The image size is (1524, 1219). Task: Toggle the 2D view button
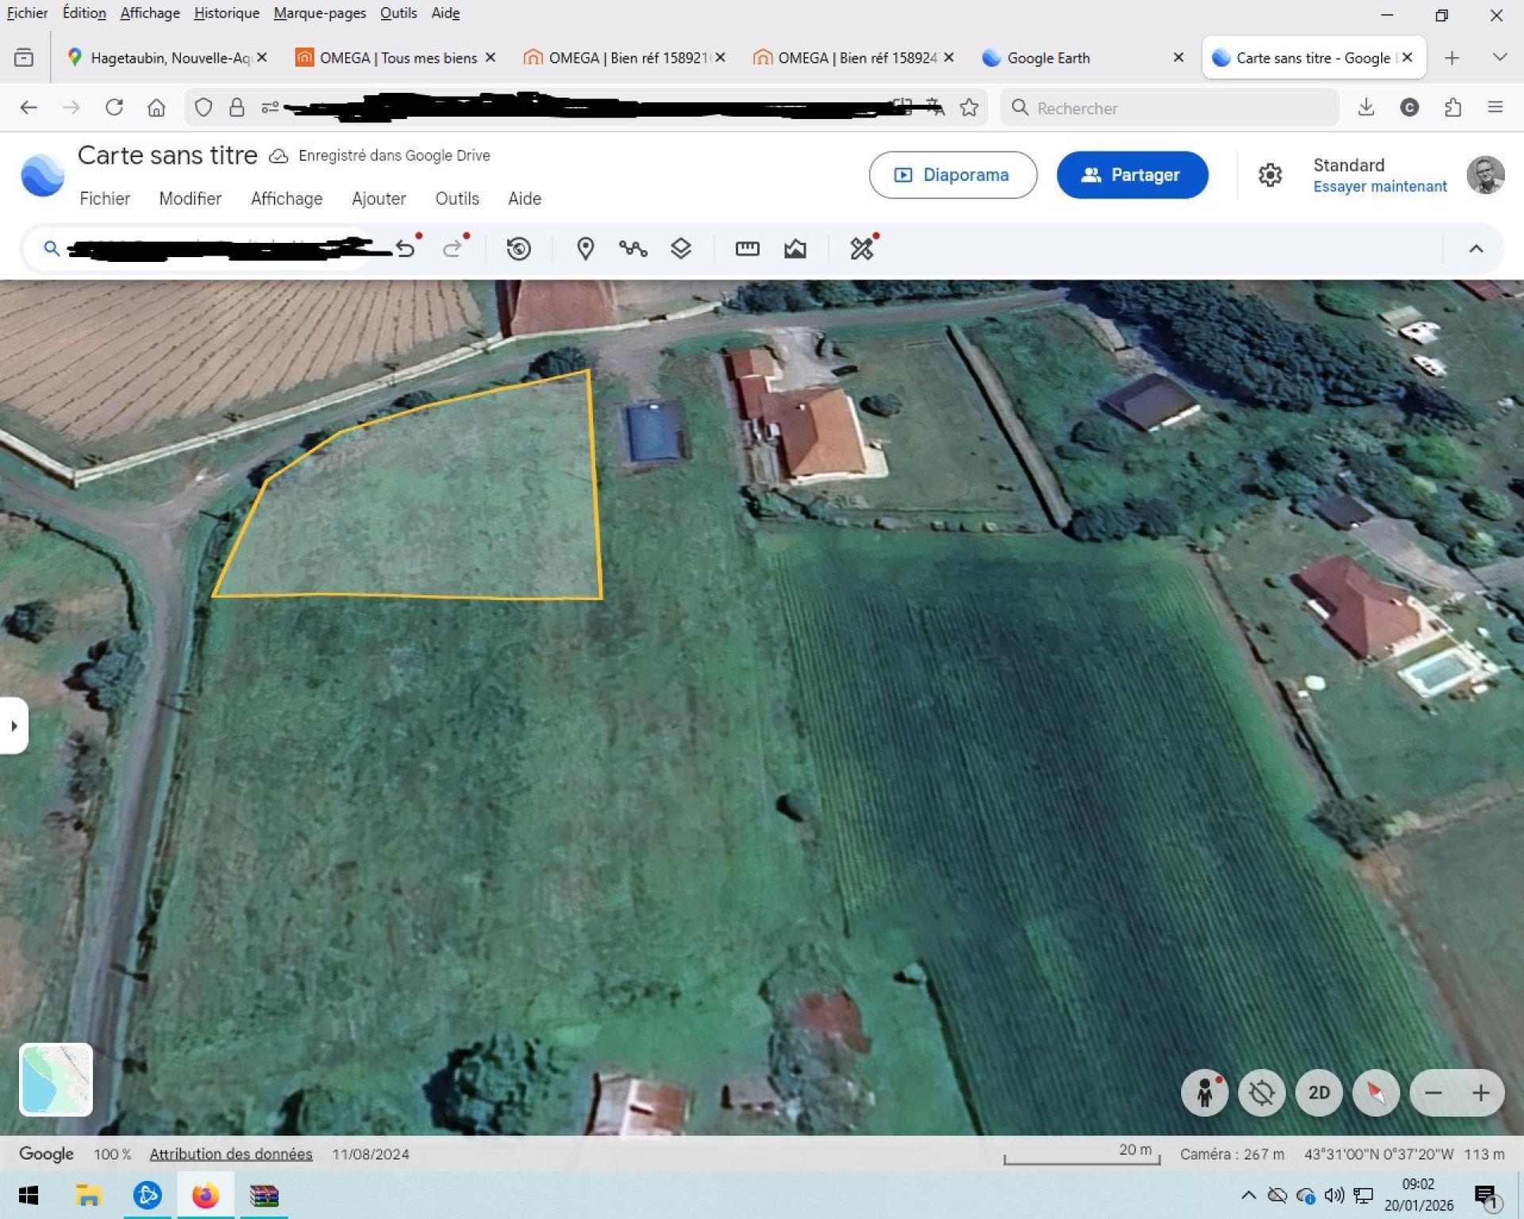(x=1318, y=1093)
